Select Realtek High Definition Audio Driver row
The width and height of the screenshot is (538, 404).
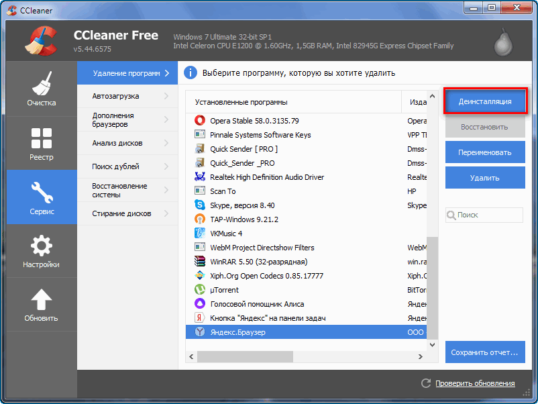306,176
